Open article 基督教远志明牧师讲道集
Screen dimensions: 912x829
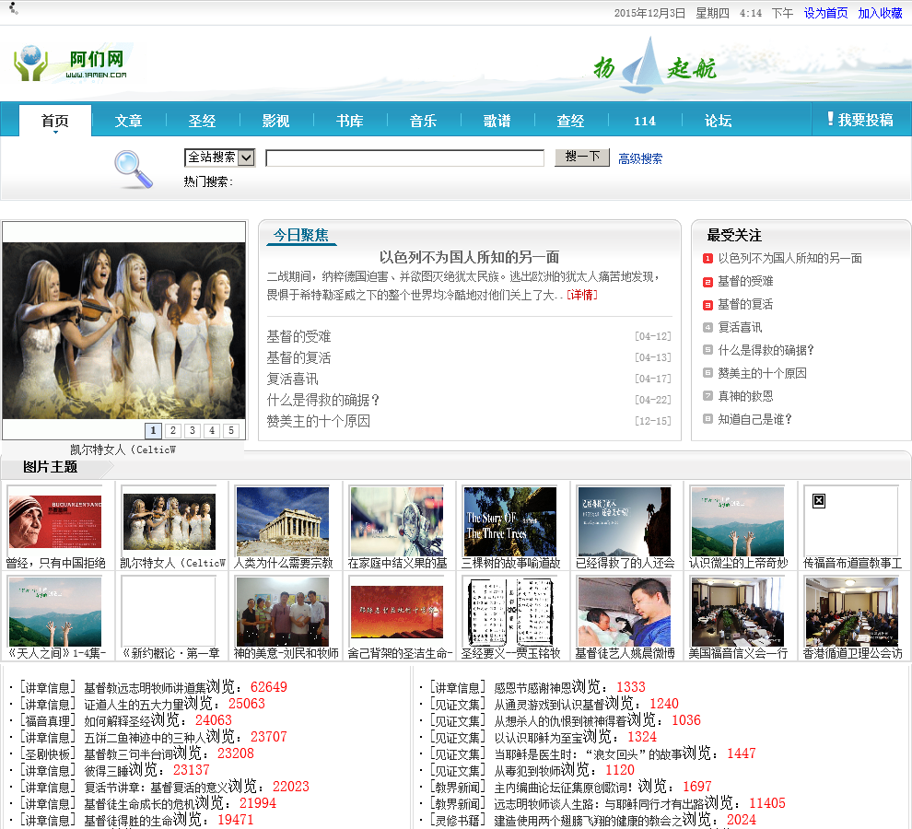click(145, 688)
